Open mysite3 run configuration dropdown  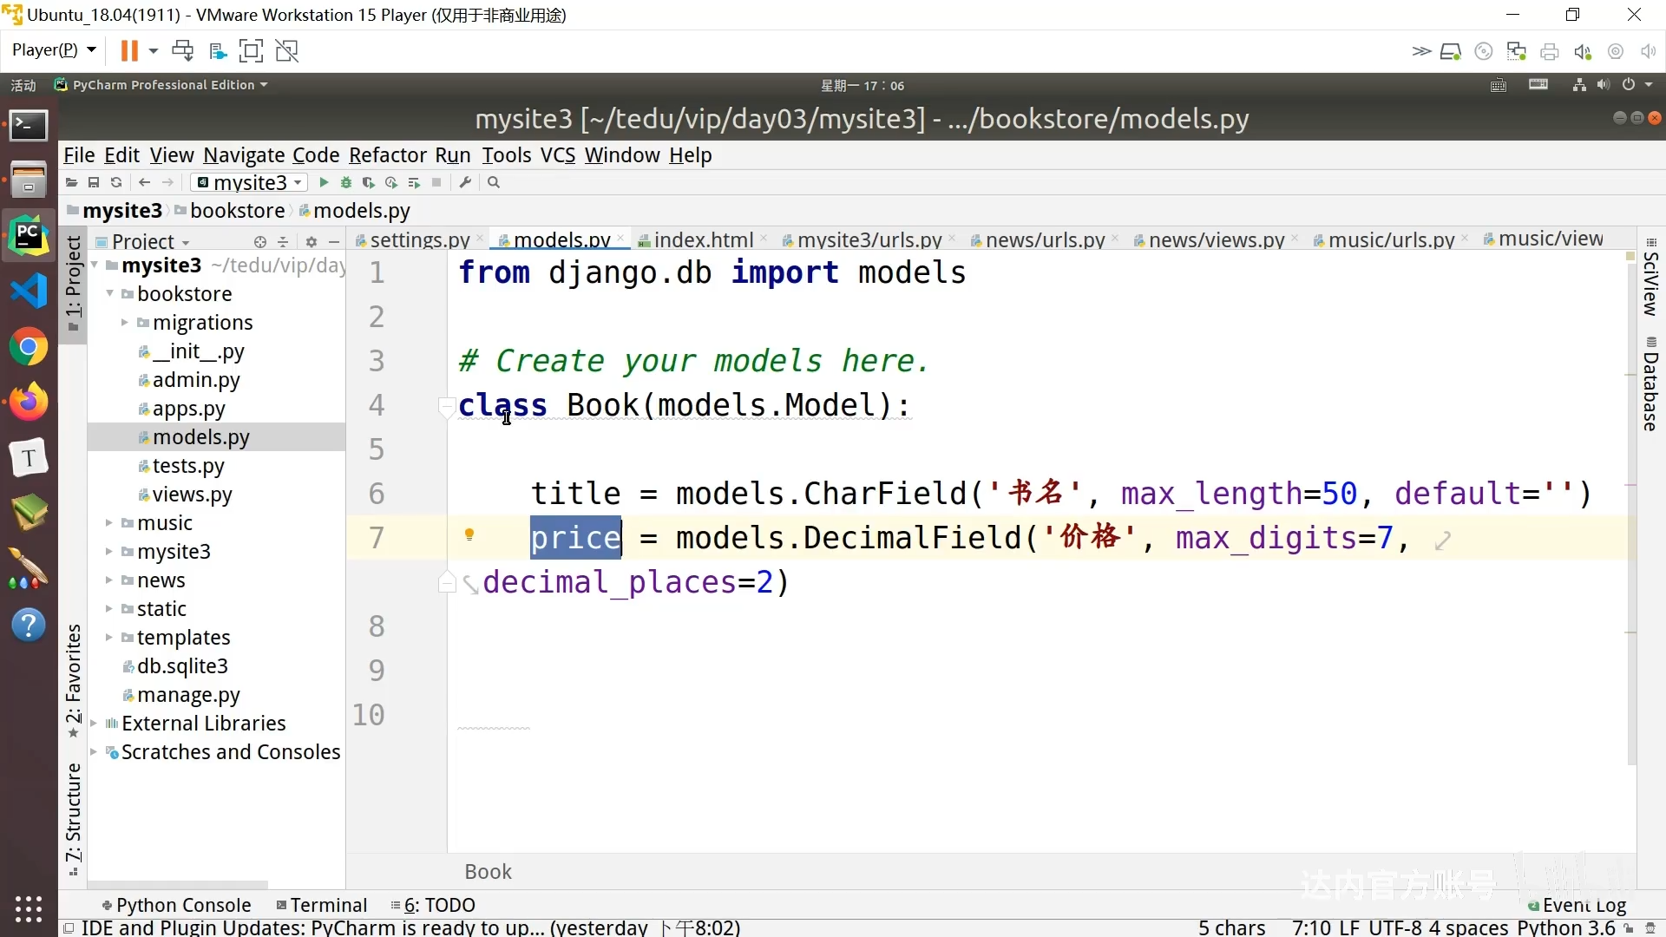[x=251, y=182]
